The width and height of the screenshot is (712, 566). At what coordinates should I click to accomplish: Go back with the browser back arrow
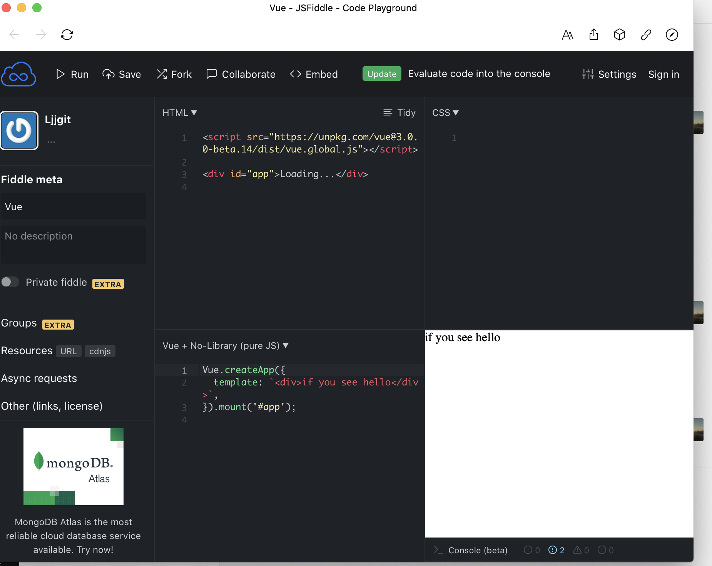[15, 35]
